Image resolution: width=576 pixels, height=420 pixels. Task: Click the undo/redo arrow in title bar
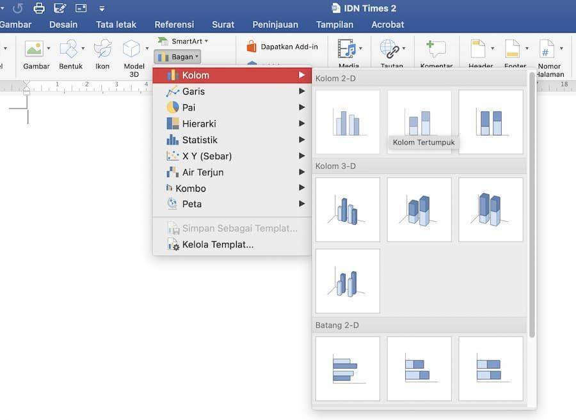17,8
